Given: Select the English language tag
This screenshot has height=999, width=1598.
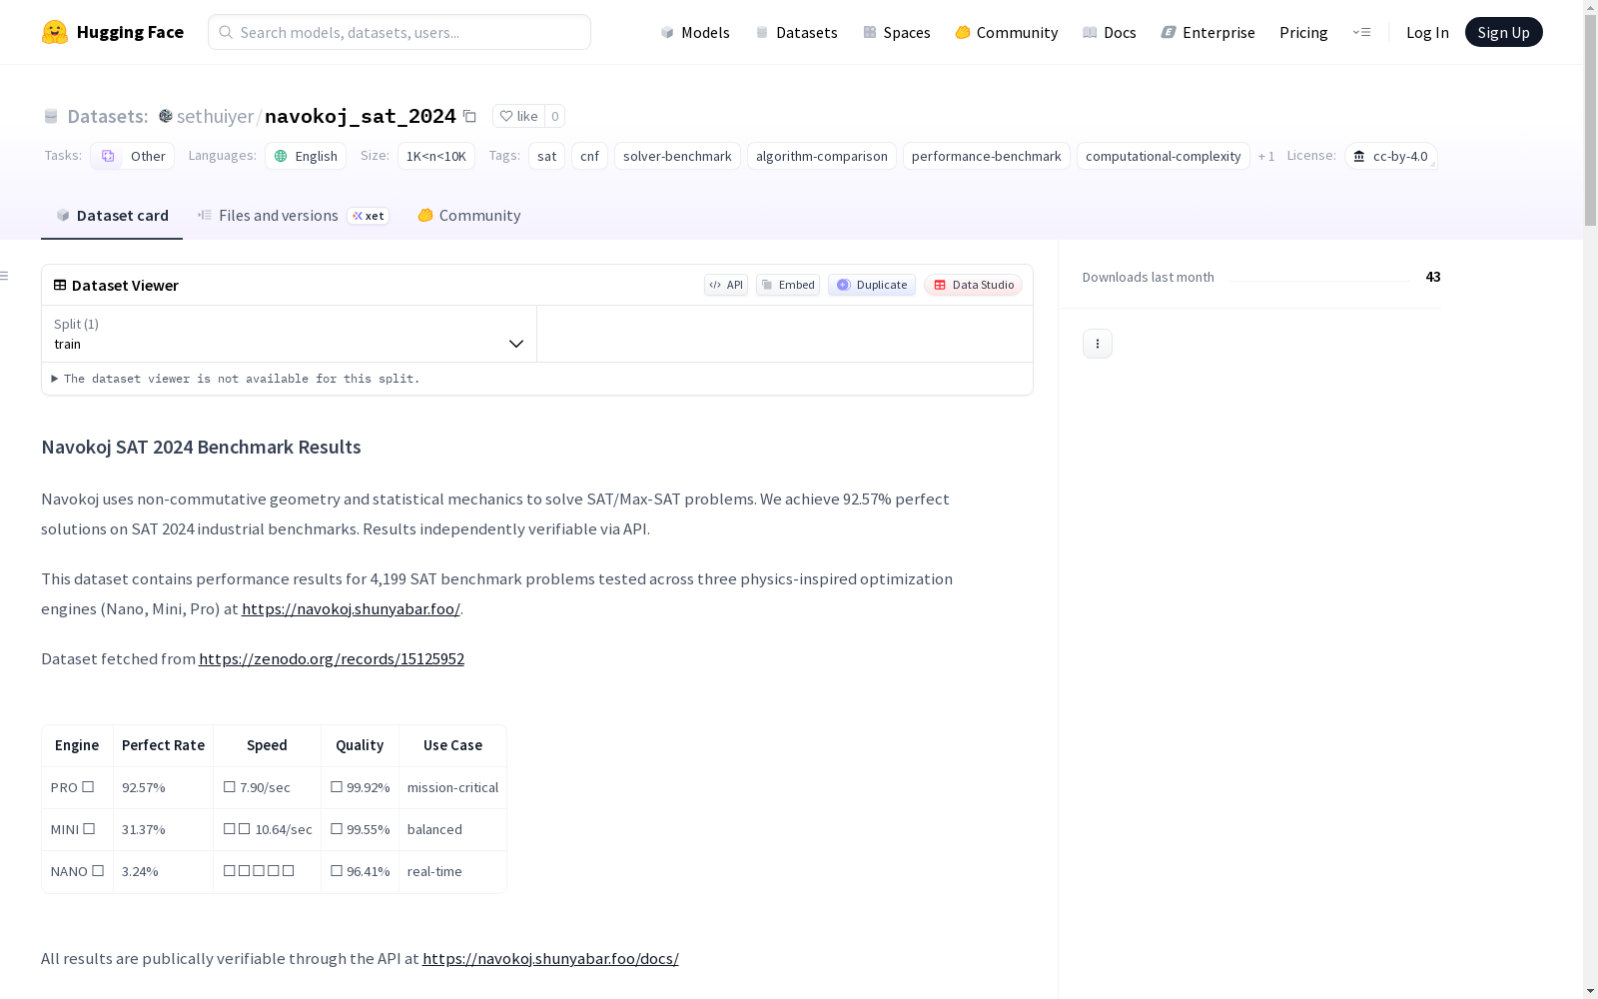Looking at the screenshot, I should click(x=306, y=156).
